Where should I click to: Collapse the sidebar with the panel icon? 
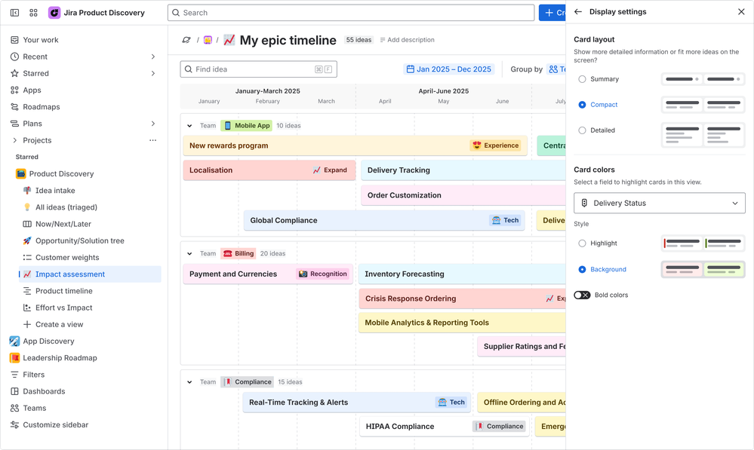pos(15,13)
